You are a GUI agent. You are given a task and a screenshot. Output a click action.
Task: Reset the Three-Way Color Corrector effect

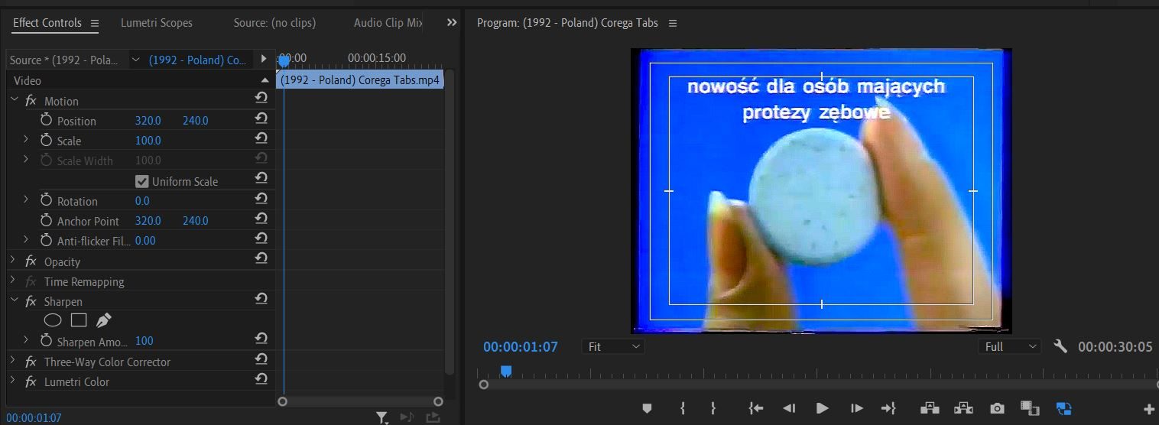[261, 358]
